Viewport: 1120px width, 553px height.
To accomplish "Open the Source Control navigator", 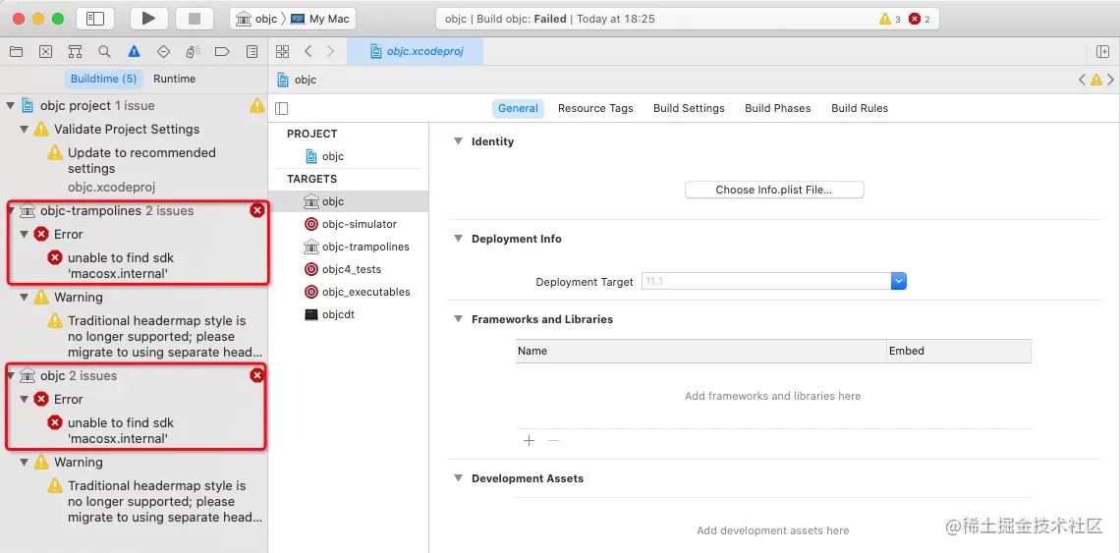I will [x=46, y=51].
